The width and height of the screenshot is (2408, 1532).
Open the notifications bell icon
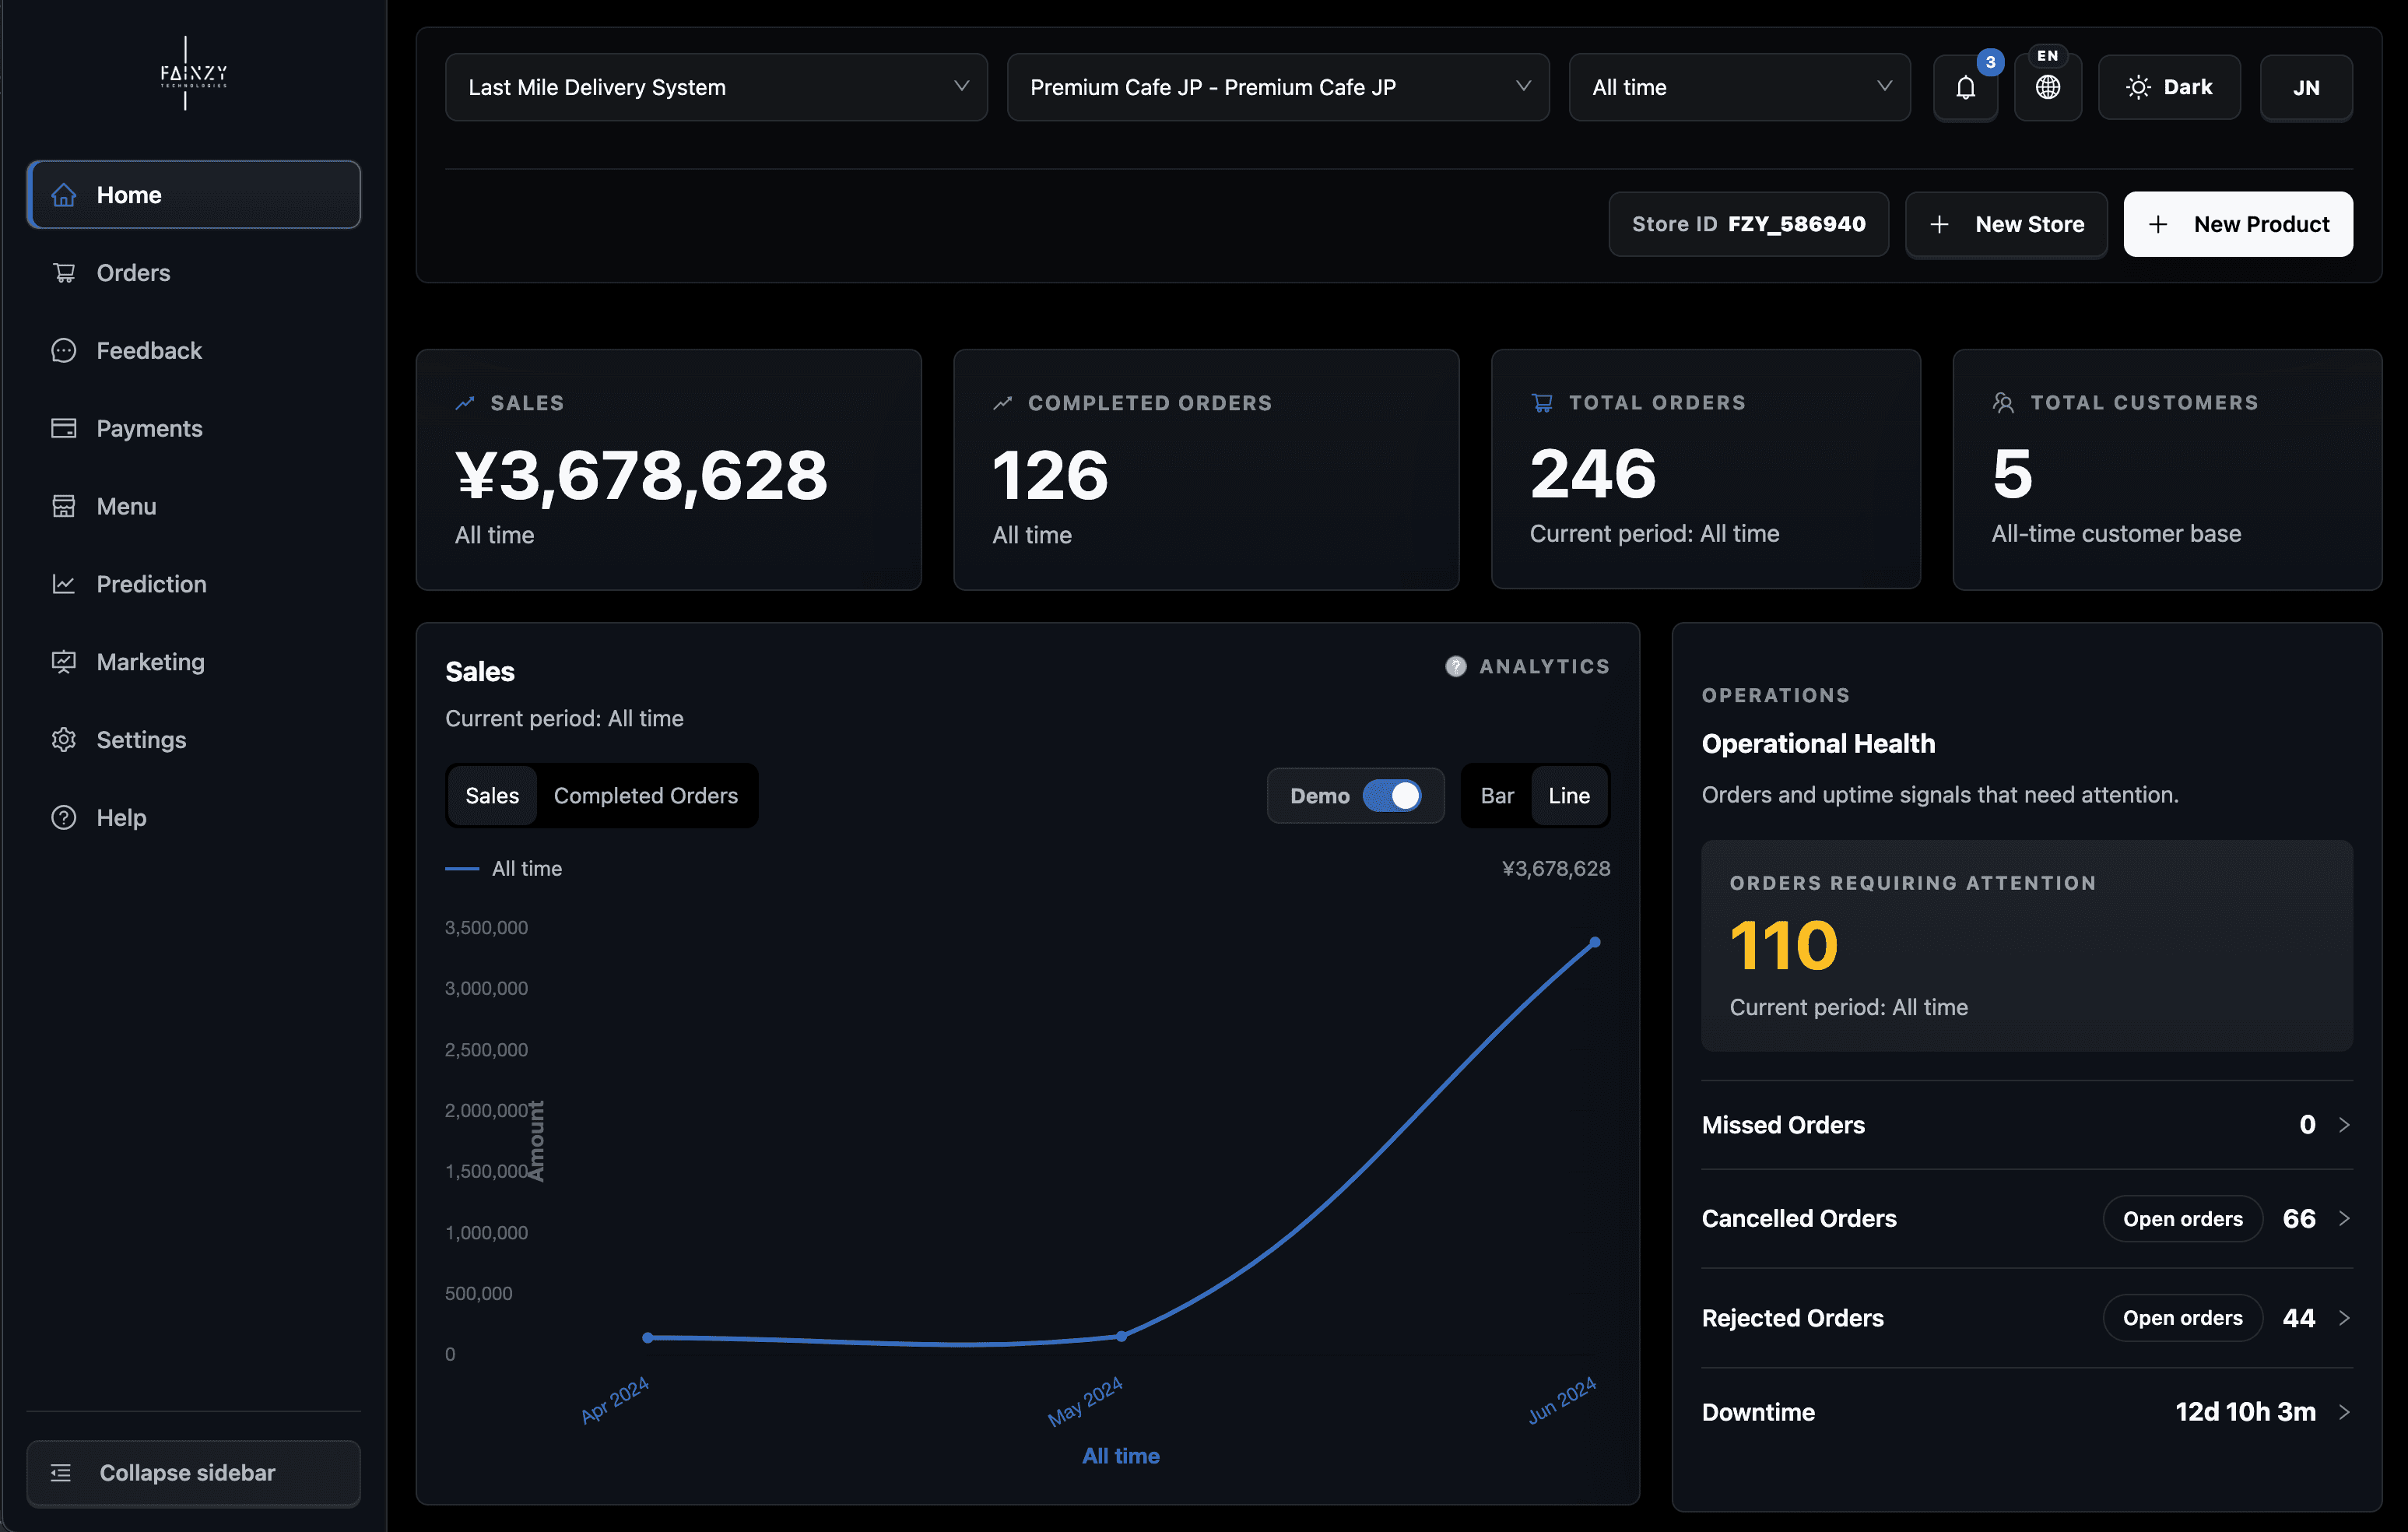1966,87
